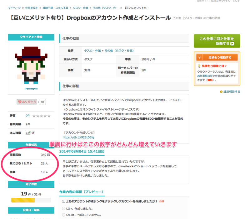Open 経験不問・スキル不要 breadcrumb link
Viewport: 250px width, 219px height.
click(x=56, y=8)
